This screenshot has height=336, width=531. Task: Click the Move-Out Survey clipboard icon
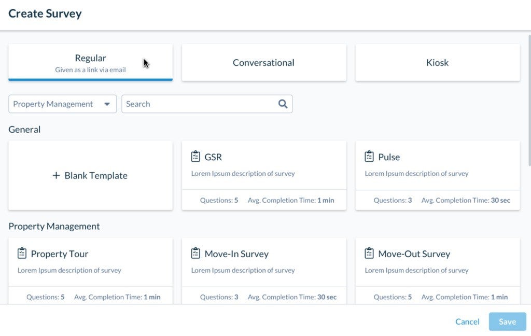(x=370, y=253)
